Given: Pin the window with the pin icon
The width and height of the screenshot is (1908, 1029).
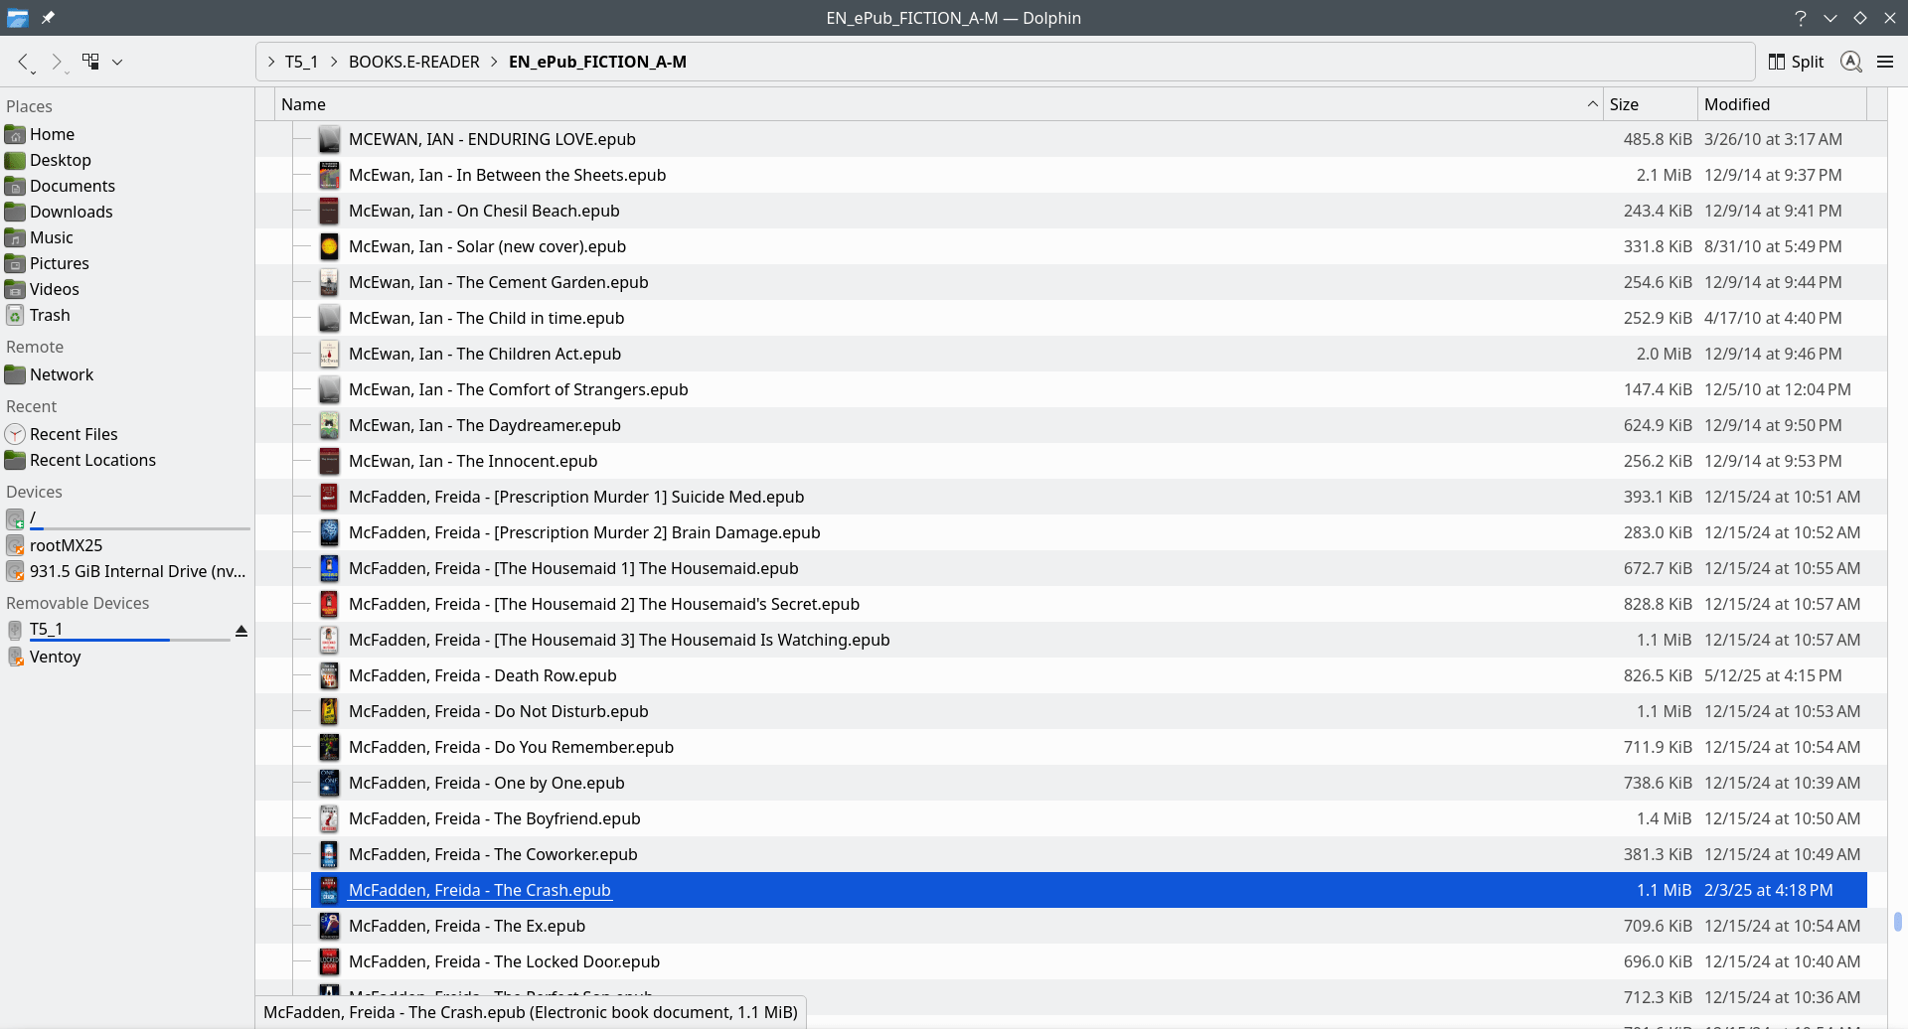Looking at the screenshot, I should 48,17.
